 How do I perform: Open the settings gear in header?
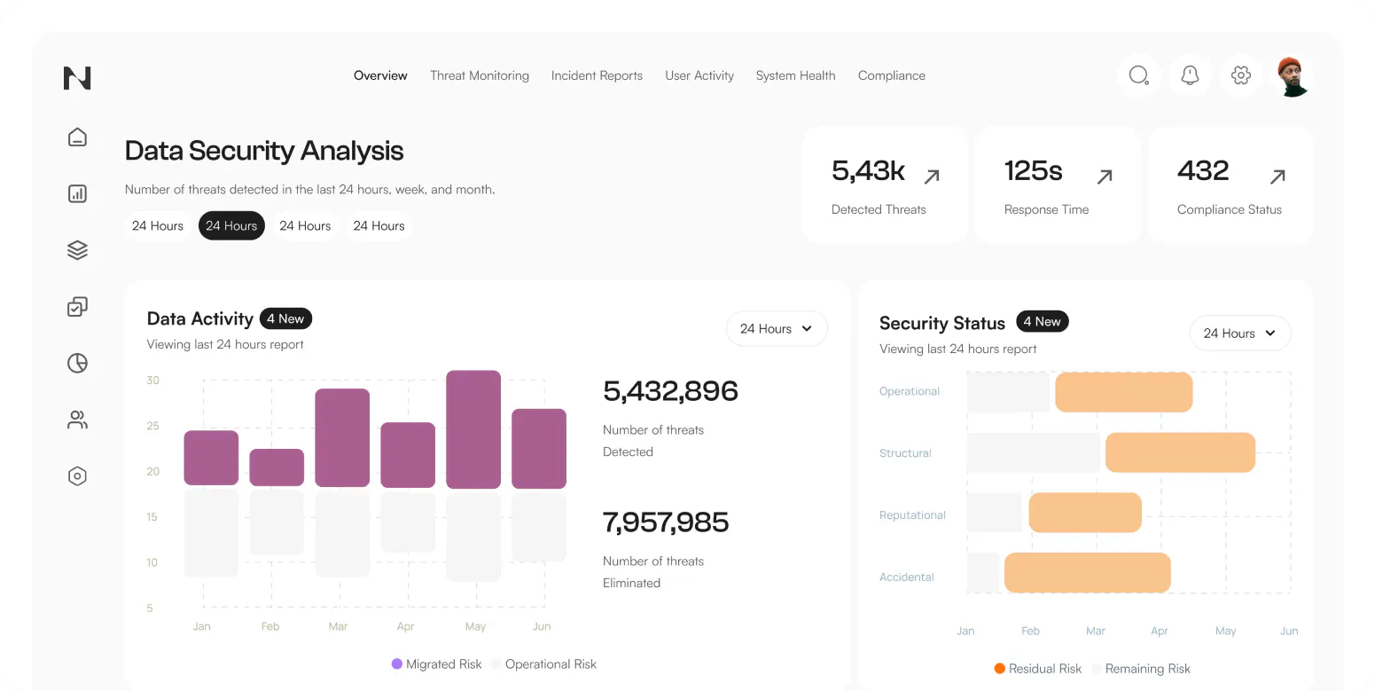(1241, 76)
